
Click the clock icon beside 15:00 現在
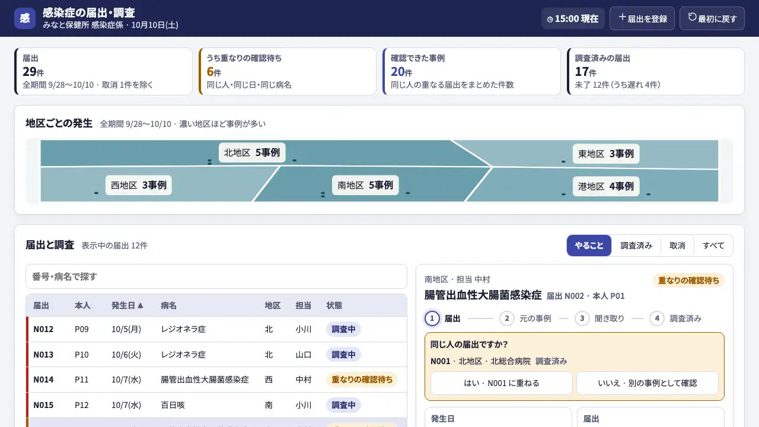click(550, 19)
